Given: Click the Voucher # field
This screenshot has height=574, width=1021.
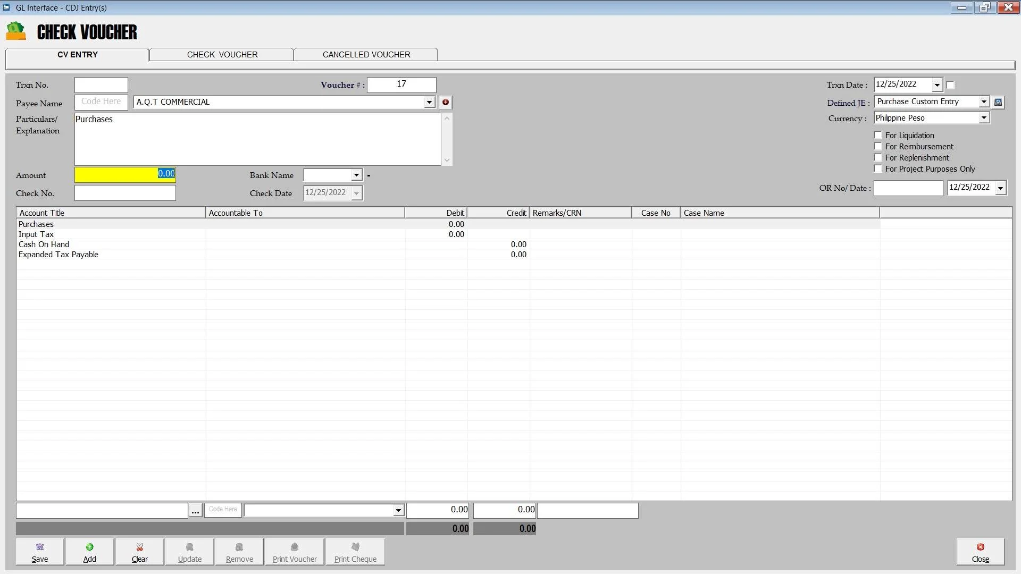Looking at the screenshot, I should 401,85.
